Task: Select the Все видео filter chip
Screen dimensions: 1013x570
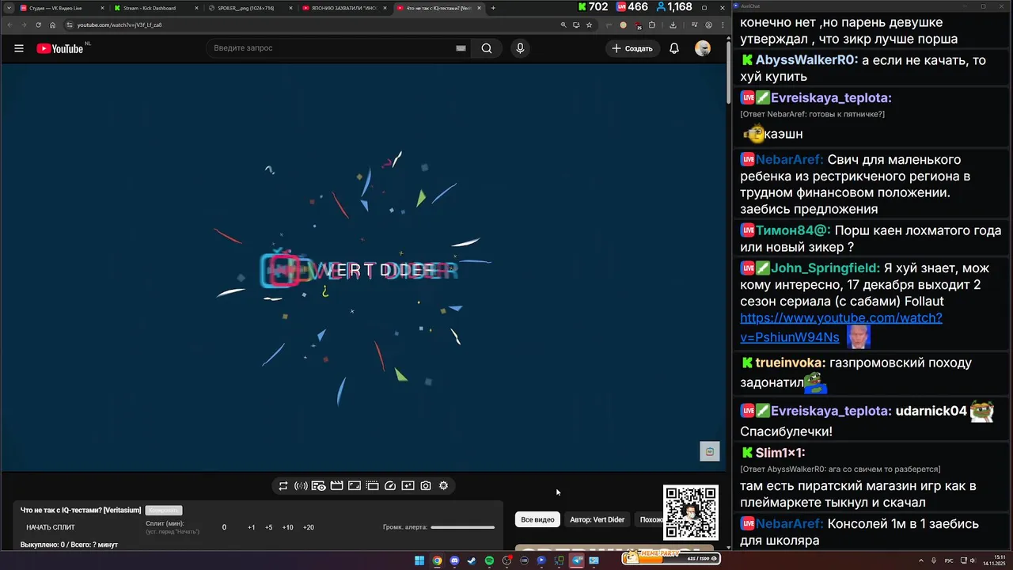Action: 537,519
